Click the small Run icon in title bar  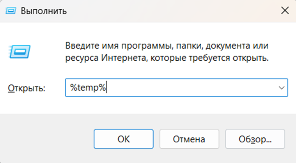point(12,11)
